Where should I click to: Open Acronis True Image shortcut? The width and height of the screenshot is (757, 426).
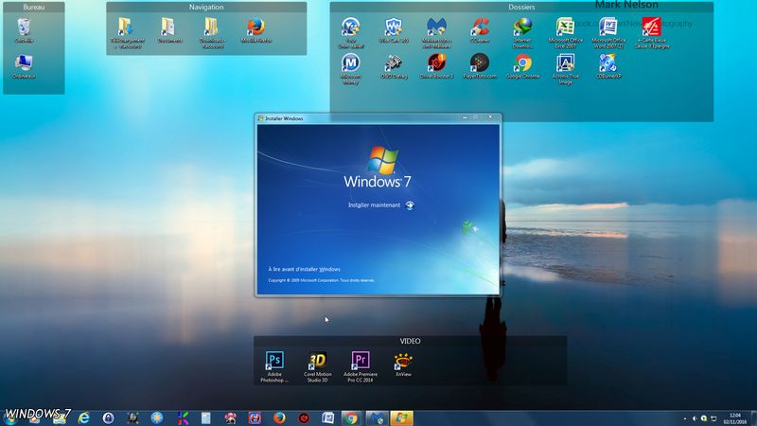coord(565,63)
